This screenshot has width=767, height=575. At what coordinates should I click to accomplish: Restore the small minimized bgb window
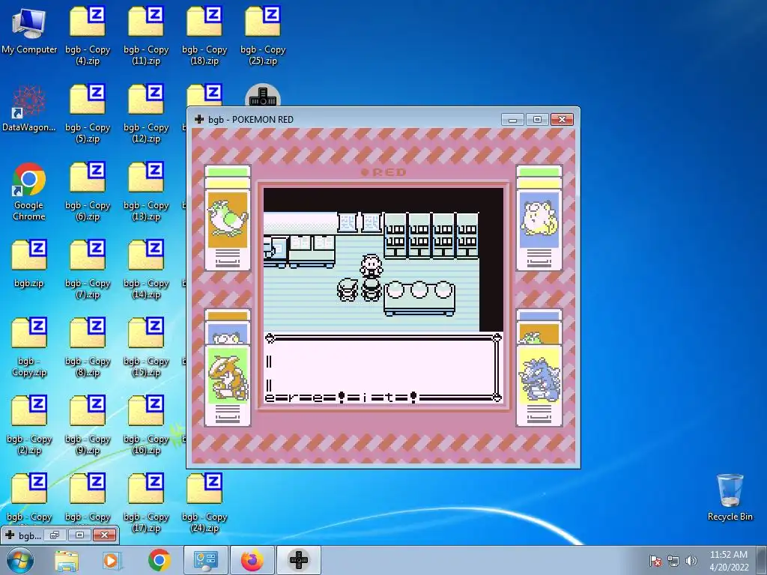coord(54,535)
